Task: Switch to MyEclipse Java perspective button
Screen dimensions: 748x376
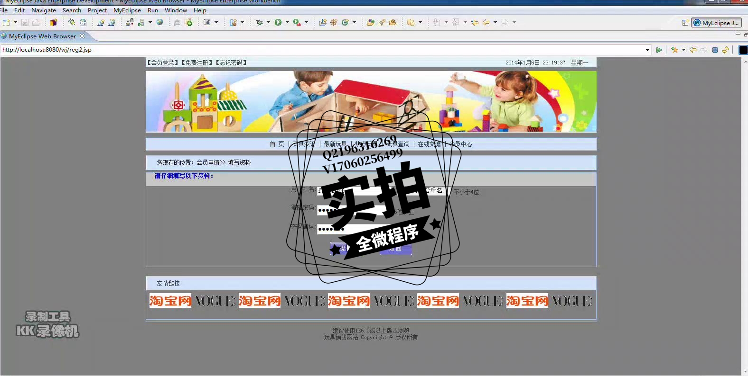Action: click(x=717, y=23)
